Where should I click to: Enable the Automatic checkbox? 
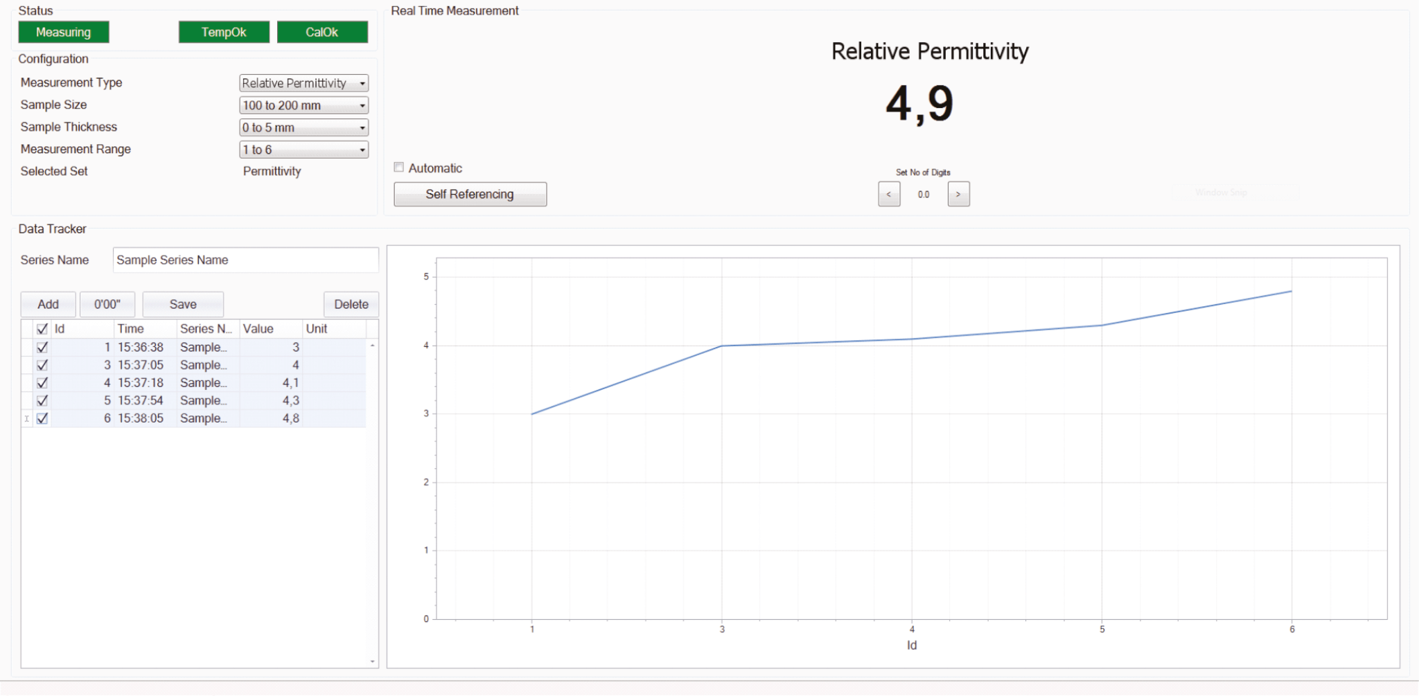(399, 168)
